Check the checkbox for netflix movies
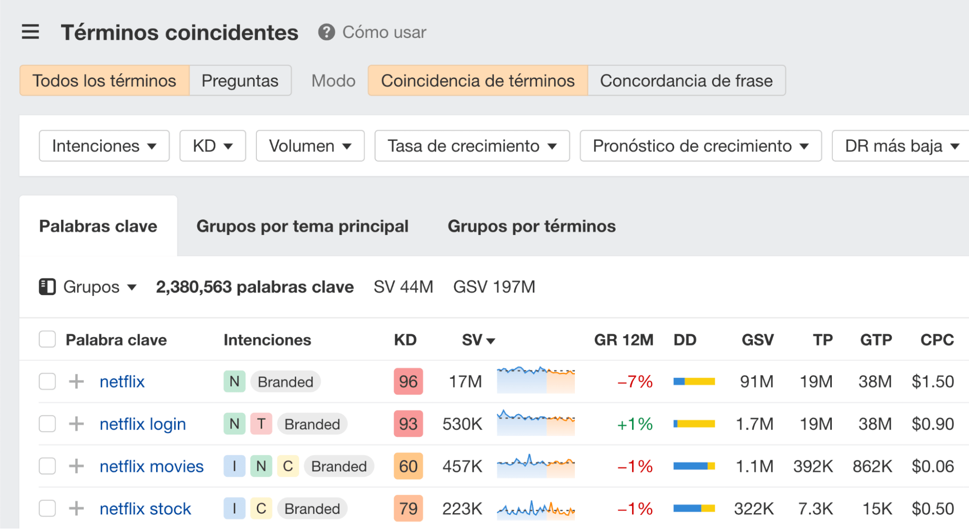This screenshot has height=529, width=969. 47,466
